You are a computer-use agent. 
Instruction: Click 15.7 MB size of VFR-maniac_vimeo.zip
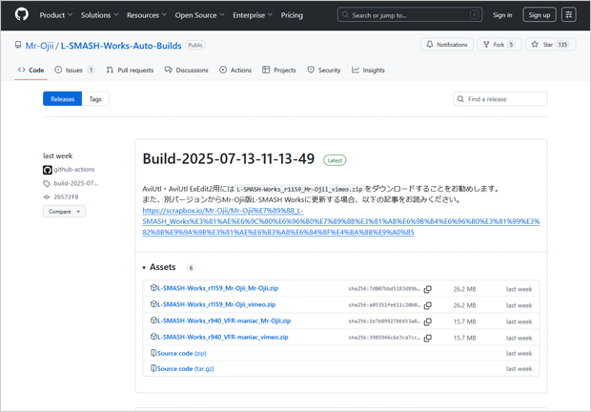point(464,339)
